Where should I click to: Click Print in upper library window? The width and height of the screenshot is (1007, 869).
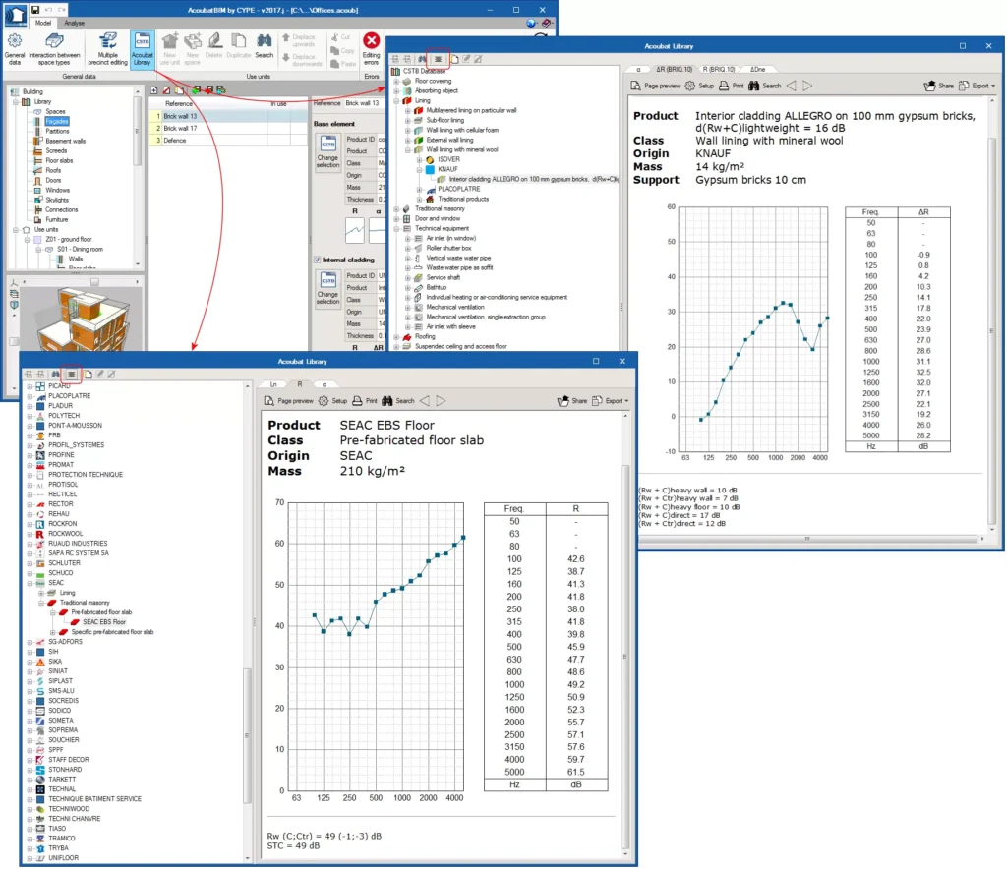[x=732, y=86]
